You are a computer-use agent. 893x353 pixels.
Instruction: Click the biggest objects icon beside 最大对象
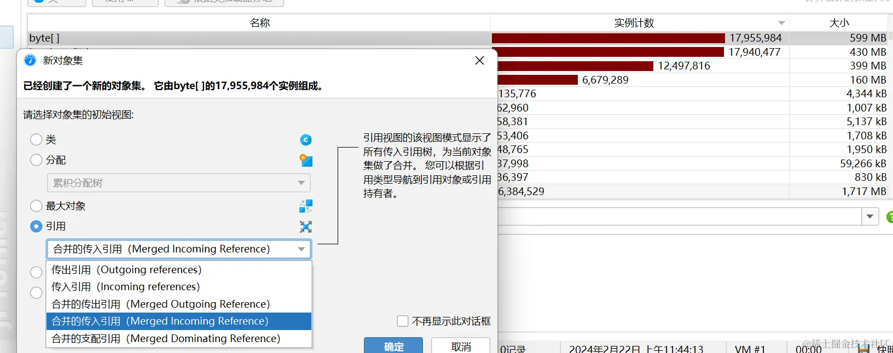306,206
